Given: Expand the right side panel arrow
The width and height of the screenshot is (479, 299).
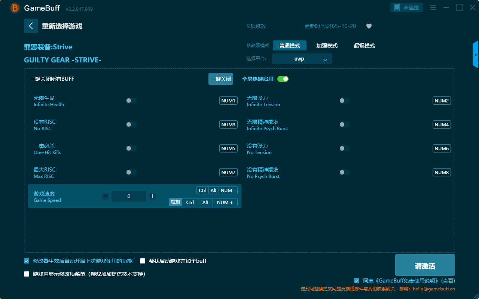Looking at the screenshot, I should (x=476, y=55).
